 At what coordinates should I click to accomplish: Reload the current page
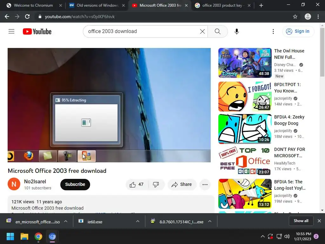point(27,17)
